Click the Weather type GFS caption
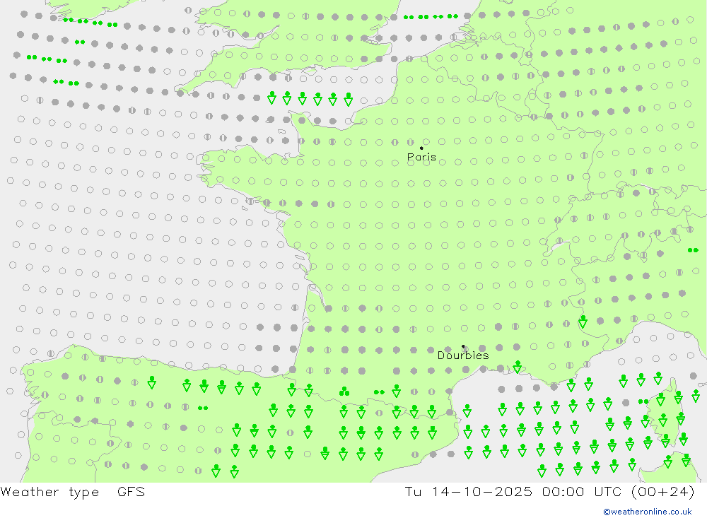 pos(73,492)
